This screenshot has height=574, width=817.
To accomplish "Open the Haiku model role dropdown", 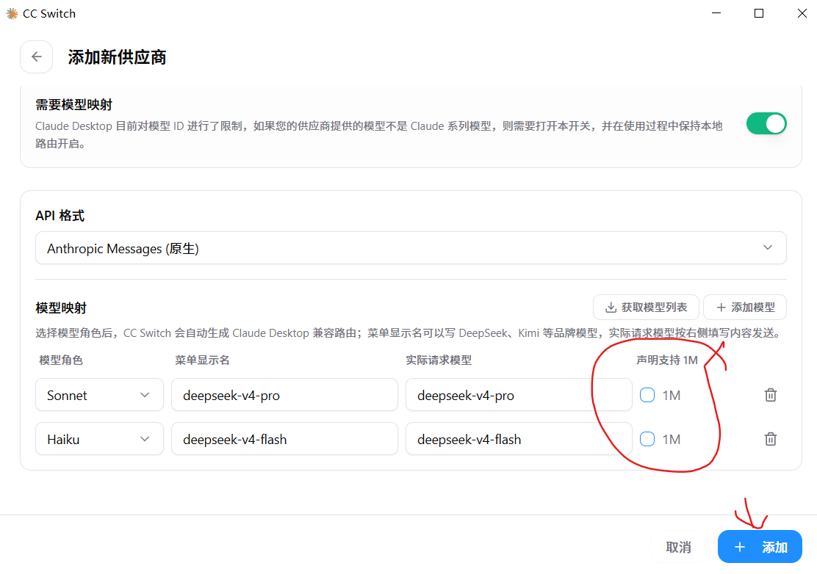I will [99, 439].
